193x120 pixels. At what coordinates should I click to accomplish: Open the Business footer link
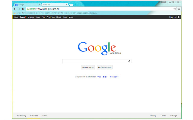(x=34, y=115)
